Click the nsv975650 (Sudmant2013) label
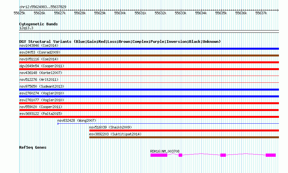This screenshot has height=173, width=288. (x=42, y=86)
